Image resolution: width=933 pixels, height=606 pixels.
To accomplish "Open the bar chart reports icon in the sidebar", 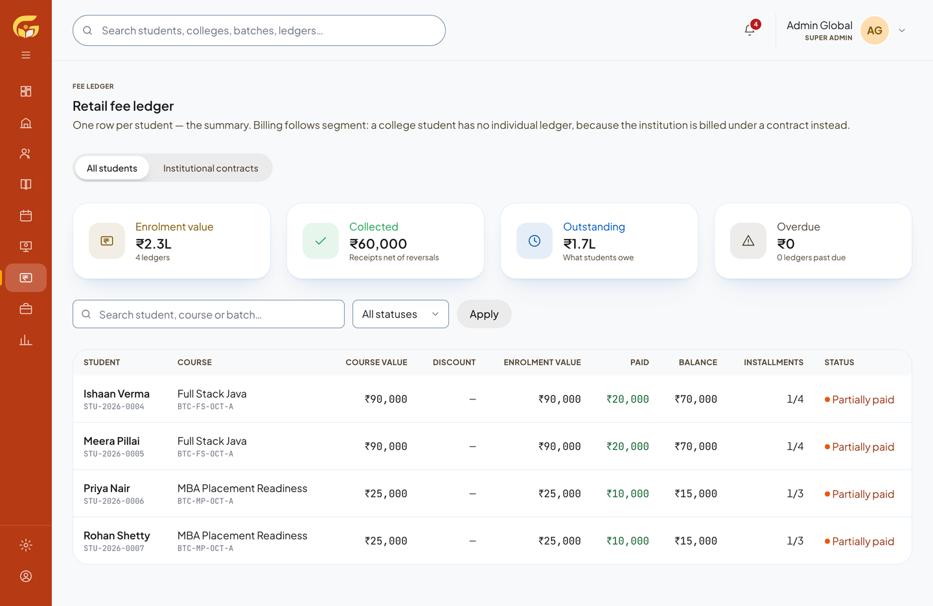I will click(x=26, y=340).
